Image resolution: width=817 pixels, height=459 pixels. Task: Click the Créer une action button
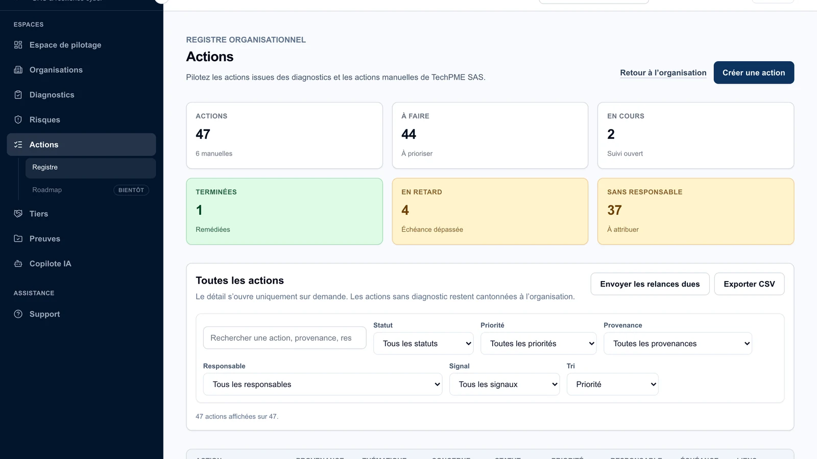click(754, 73)
